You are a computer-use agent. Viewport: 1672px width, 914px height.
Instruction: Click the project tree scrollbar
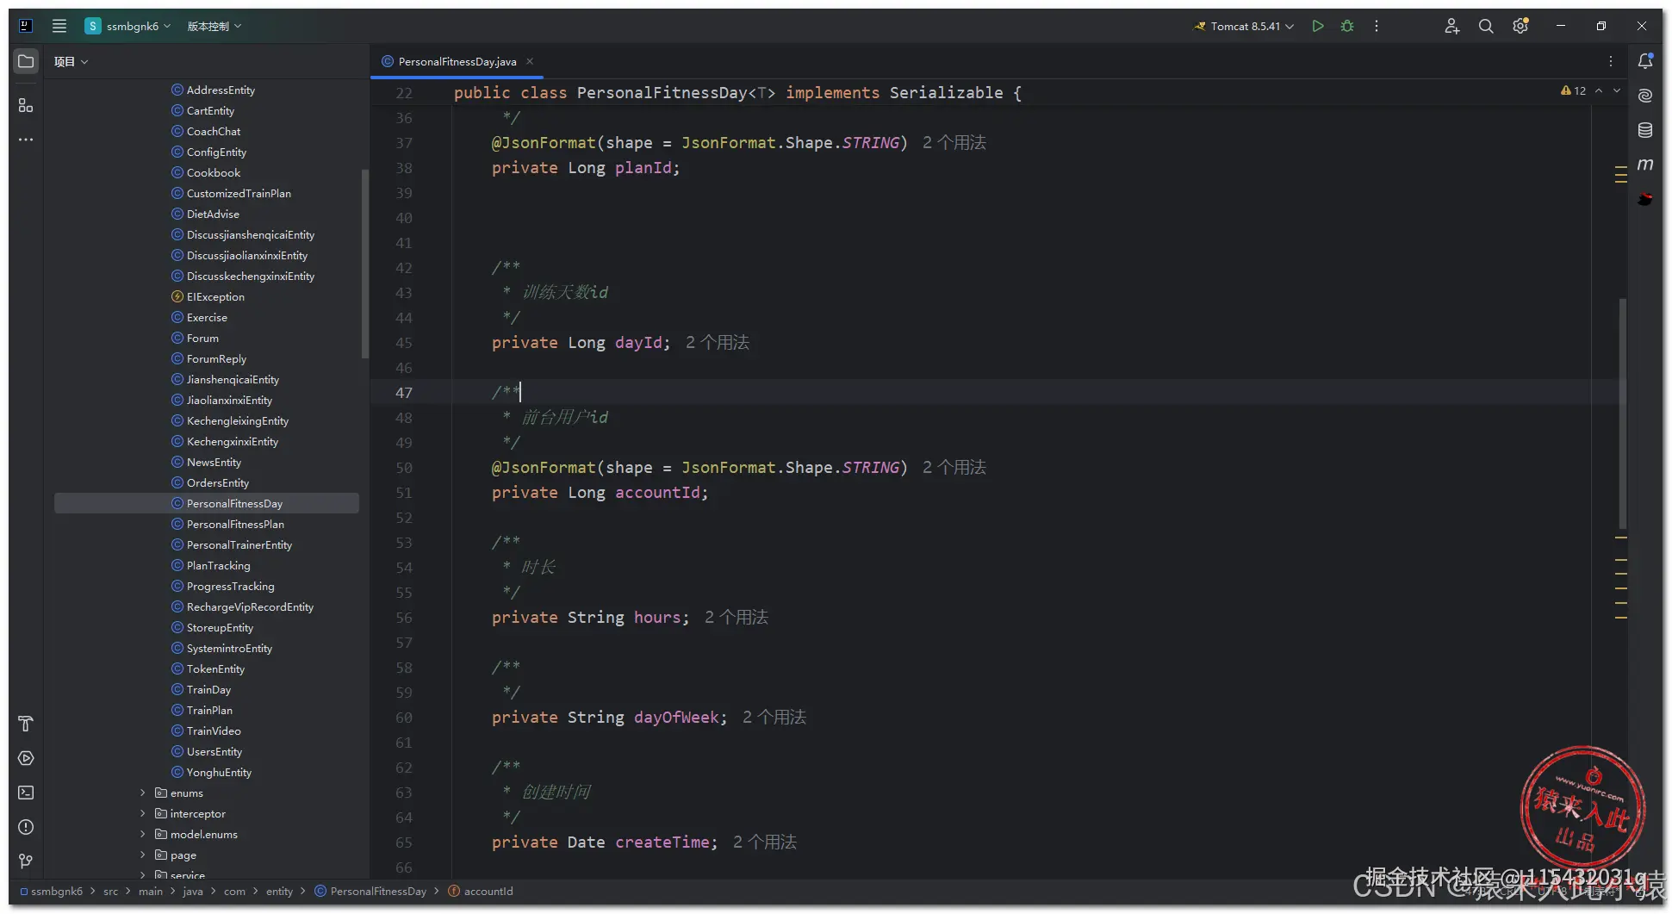tap(365, 264)
